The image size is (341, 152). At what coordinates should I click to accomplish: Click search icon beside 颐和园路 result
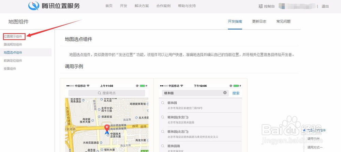pyautogui.click(x=163, y=146)
